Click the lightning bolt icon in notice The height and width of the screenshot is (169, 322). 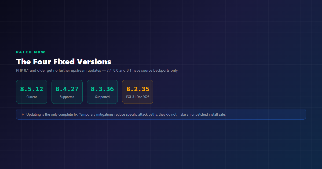[x=23, y=114]
